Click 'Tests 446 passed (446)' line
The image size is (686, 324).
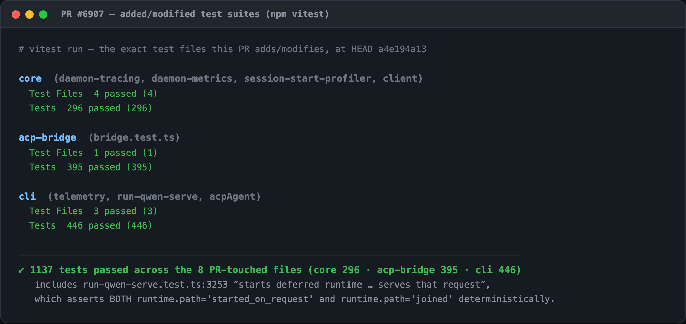[91, 225]
